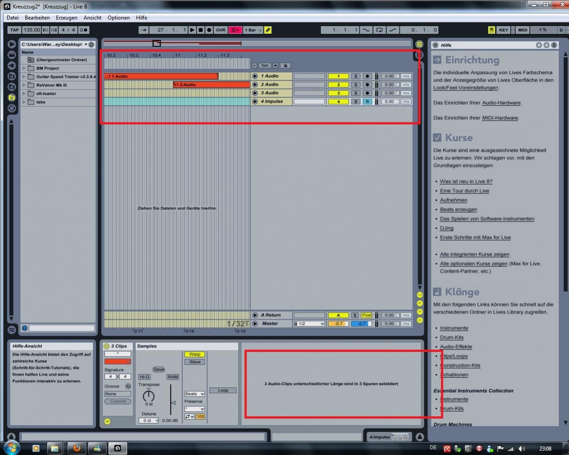Image resolution: width=569 pixels, height=455 pixels.
Task: Open the Was ist neu in Live 8? link
Action: (466, 181)
